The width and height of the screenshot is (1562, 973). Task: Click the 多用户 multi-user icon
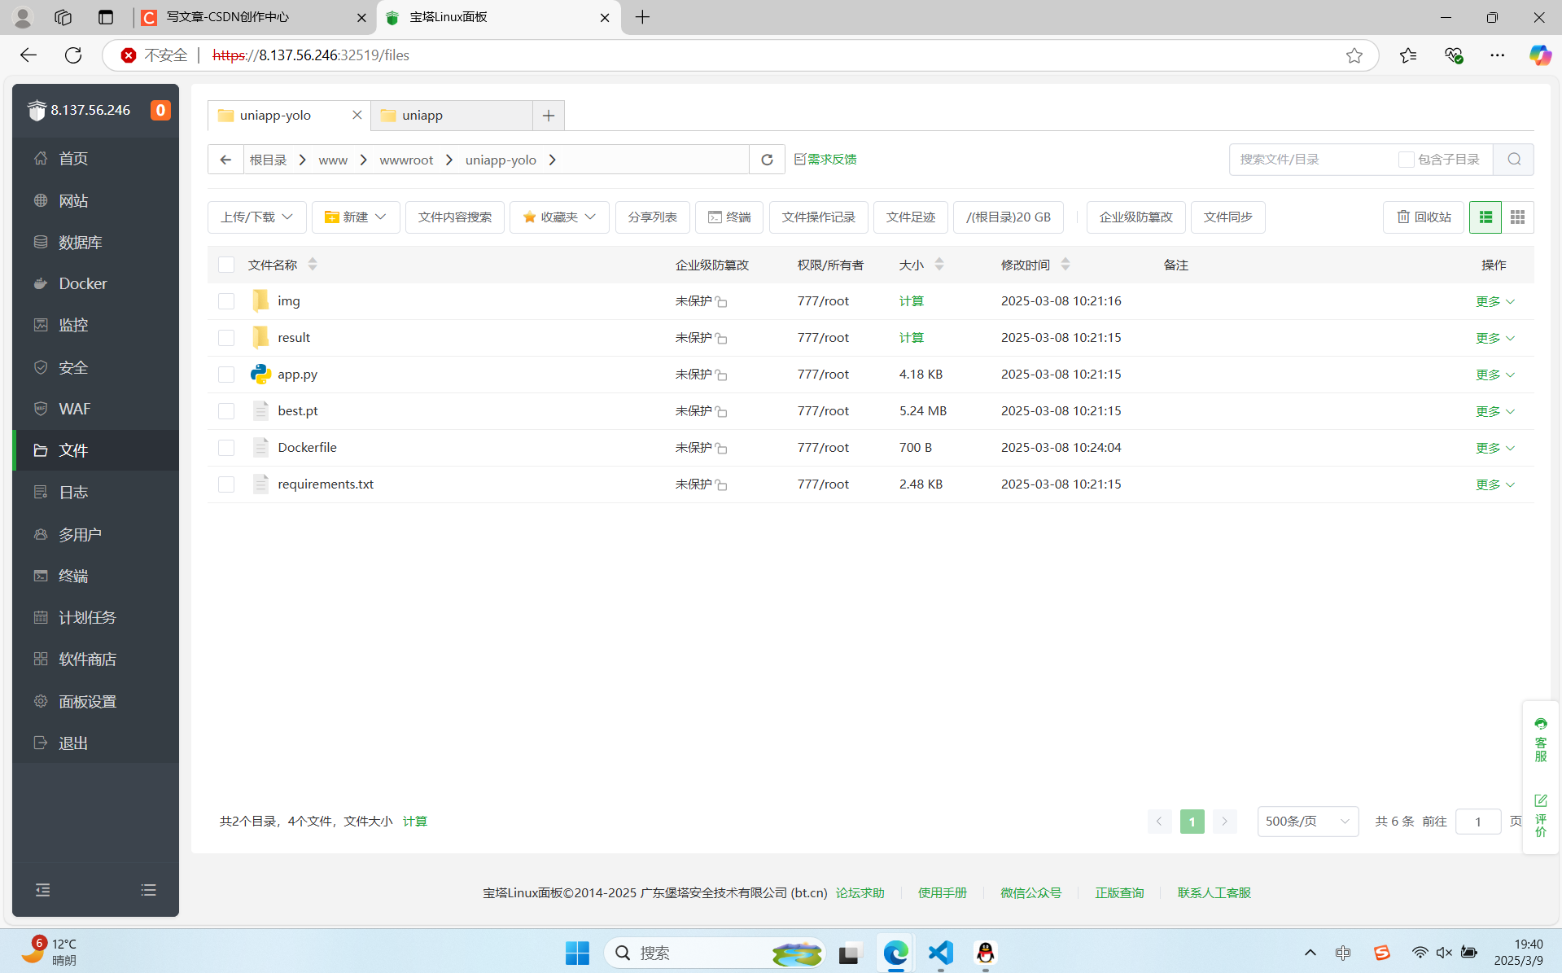41,534
